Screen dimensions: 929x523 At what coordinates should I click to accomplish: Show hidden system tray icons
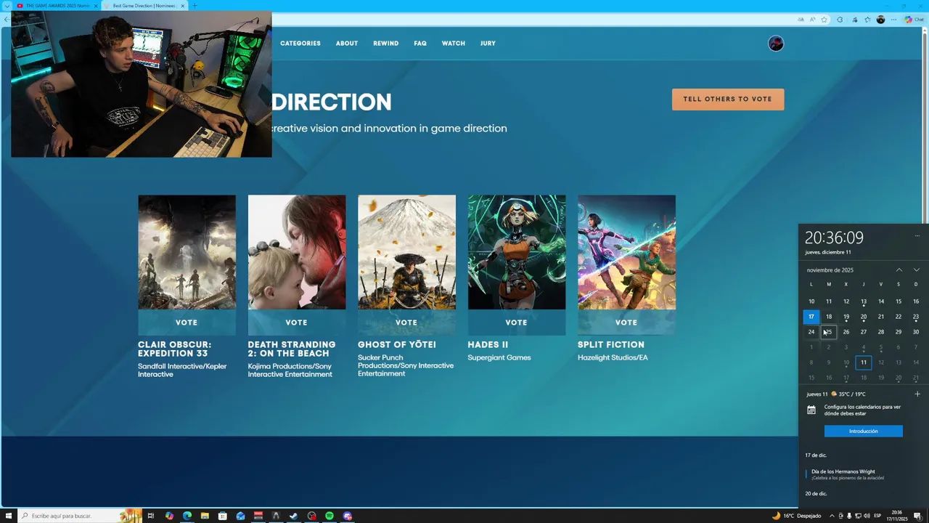832,516
